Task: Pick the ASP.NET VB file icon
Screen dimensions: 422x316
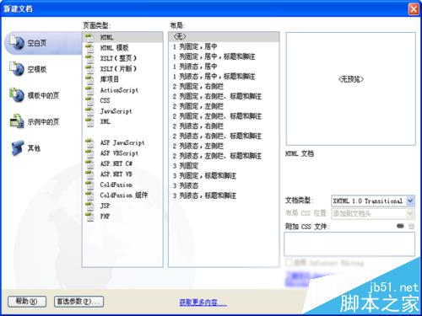Action: [x=89, y=174]
